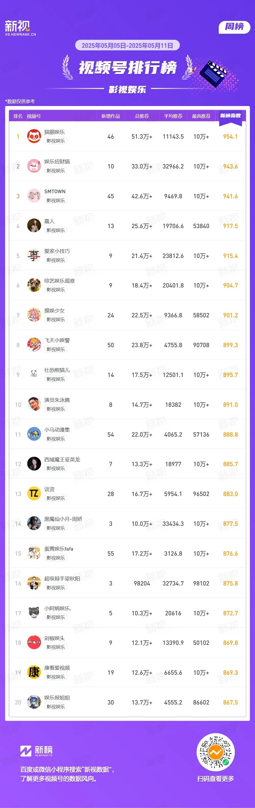Click the date range 2025年05月05日-05月11日 pill

click(x=127, y=45)
